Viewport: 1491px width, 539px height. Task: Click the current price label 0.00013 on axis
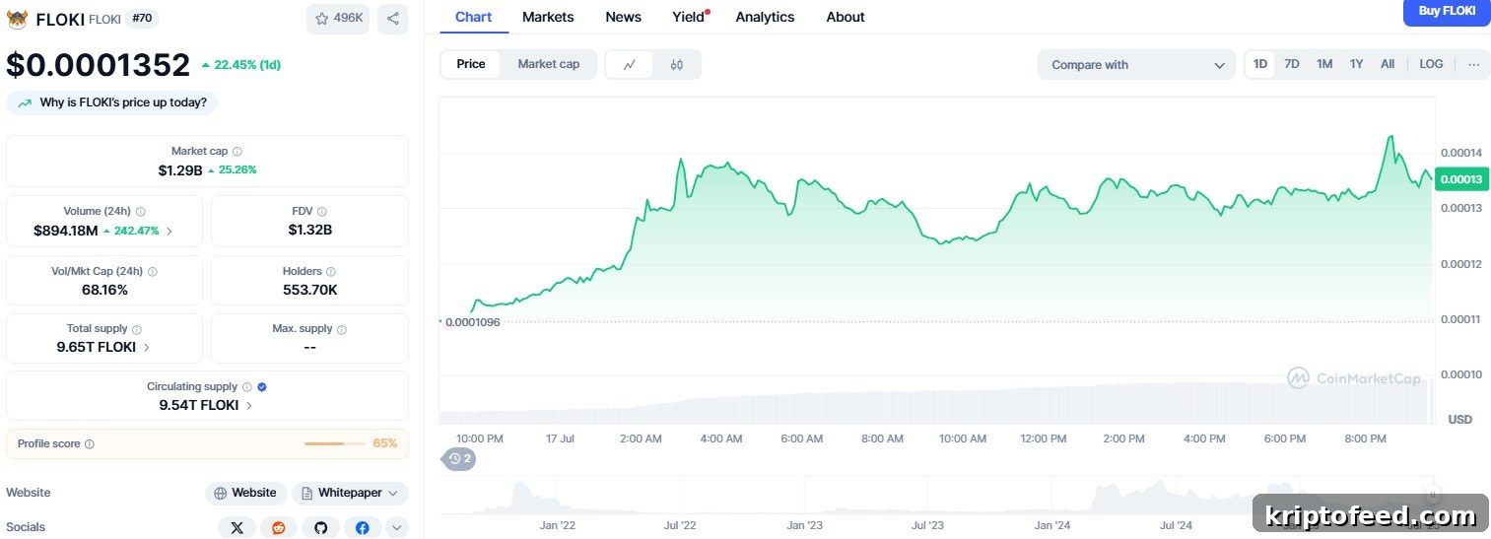1462,179
